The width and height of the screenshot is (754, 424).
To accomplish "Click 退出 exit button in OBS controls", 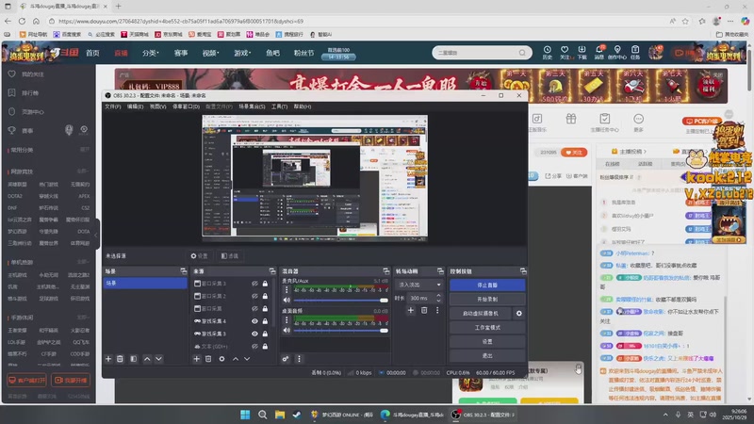I will [487, 356].
